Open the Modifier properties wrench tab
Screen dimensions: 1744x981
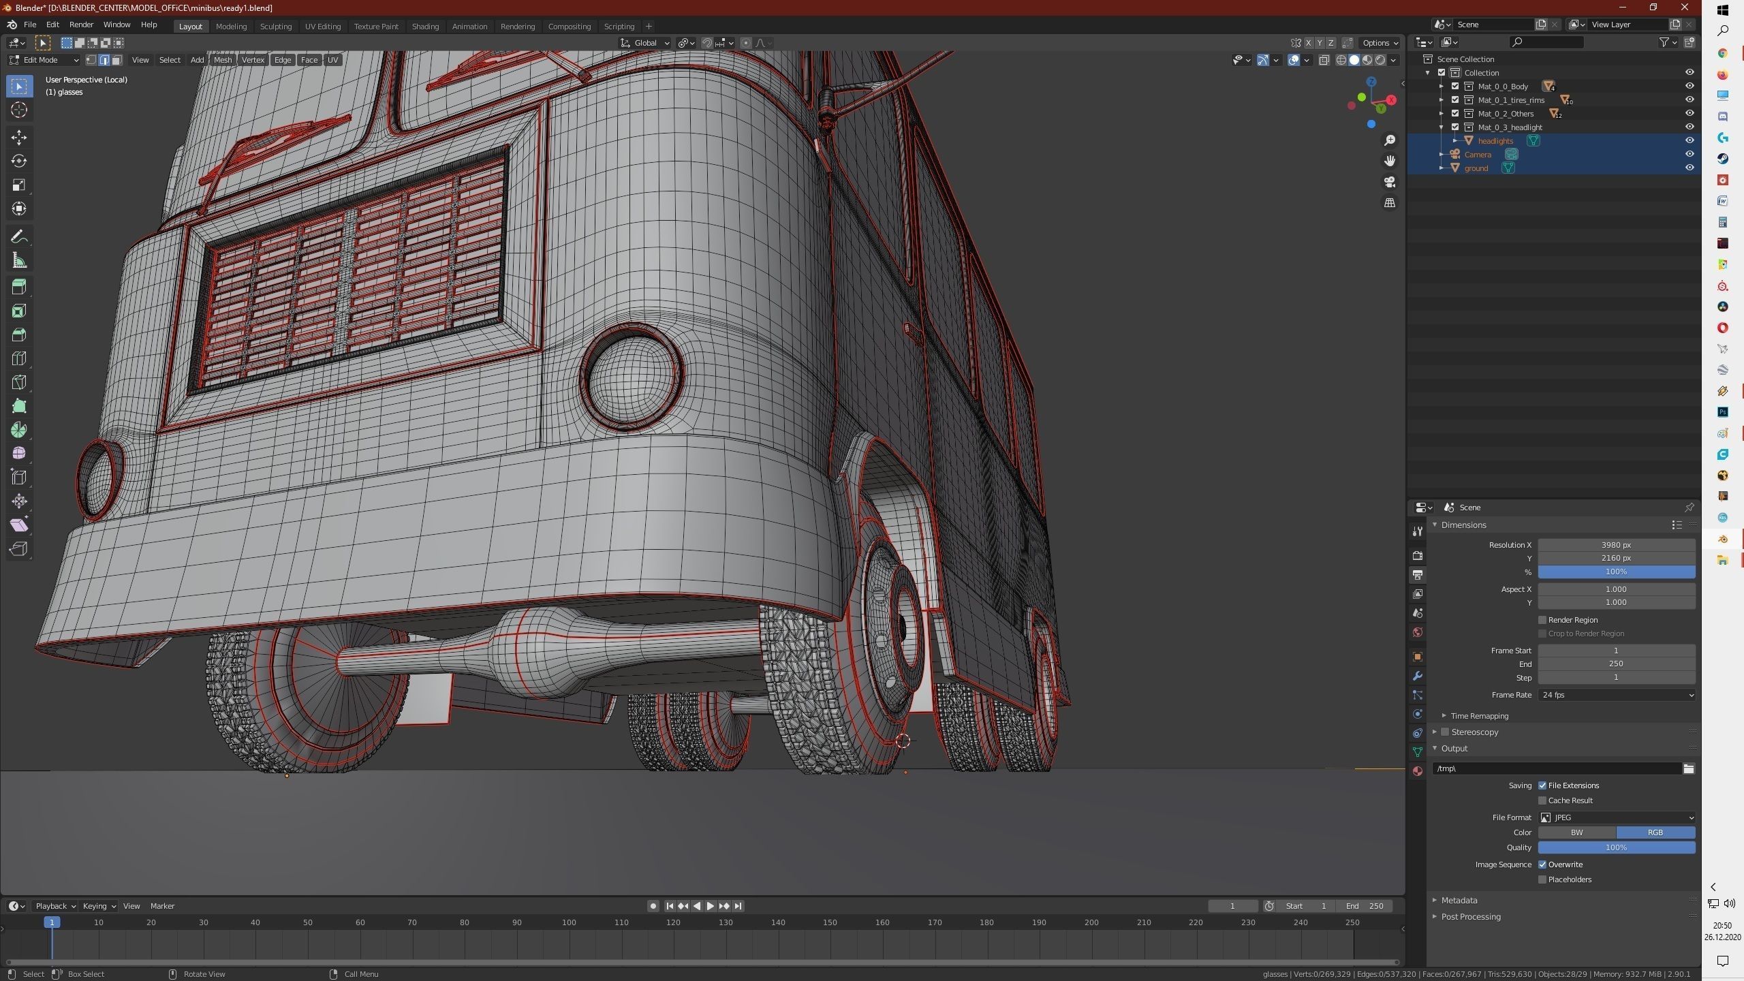coord(1418,676)
